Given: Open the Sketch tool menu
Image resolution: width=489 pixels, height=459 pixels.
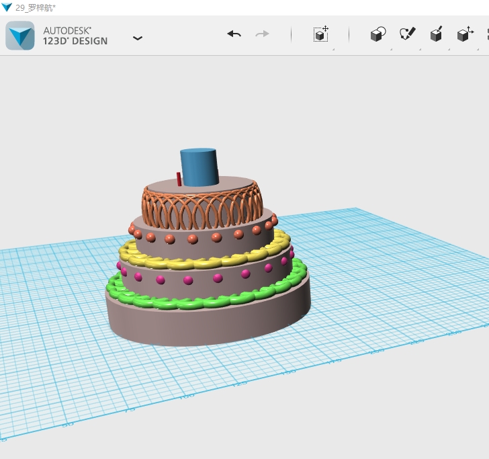Looking at the screenshot, I should [x=407, y=34].
